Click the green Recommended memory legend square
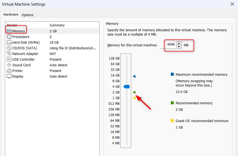Viewport: 238px width, 156px height. click(172, 103)
